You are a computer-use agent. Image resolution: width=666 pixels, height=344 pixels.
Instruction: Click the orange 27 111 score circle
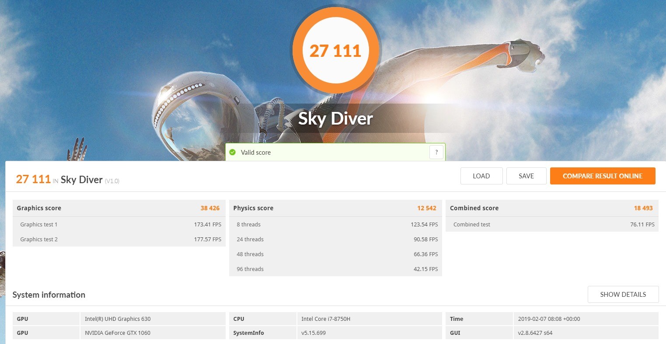(x=335, y=51)
